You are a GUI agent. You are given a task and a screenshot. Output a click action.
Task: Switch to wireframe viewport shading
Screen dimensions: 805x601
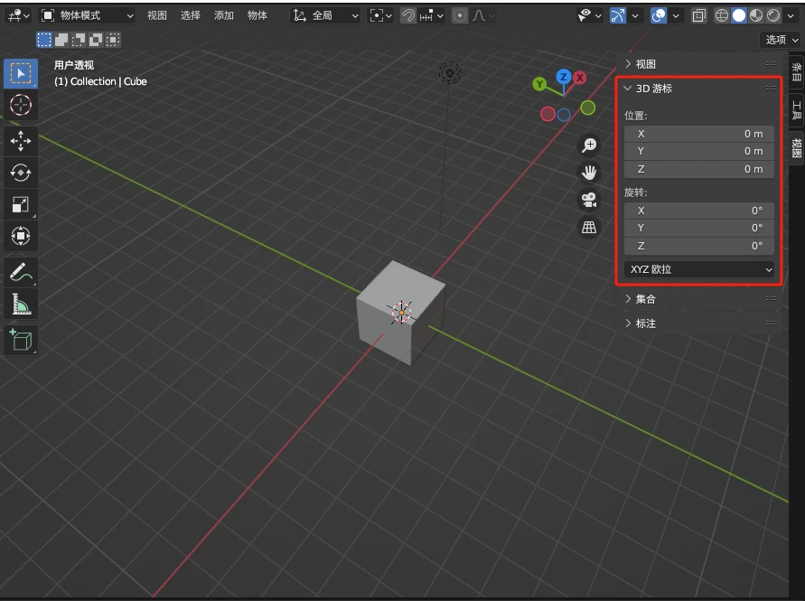(x=721, y=15)
